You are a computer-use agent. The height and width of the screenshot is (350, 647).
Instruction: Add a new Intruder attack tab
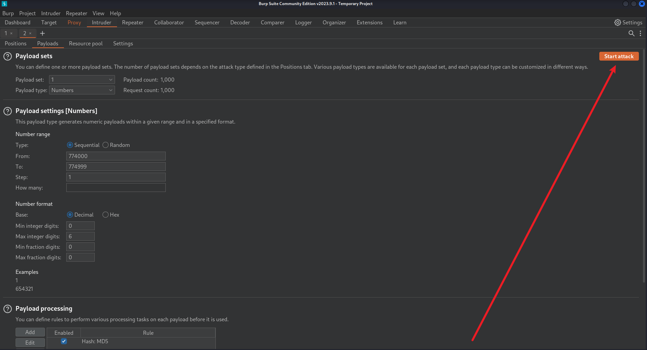pyautogui.click(x=42, y=33)
